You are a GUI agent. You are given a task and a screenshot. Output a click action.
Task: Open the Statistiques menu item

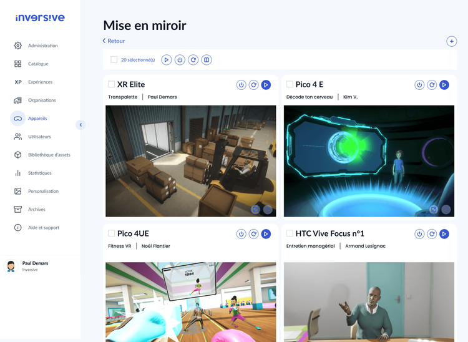40,173
